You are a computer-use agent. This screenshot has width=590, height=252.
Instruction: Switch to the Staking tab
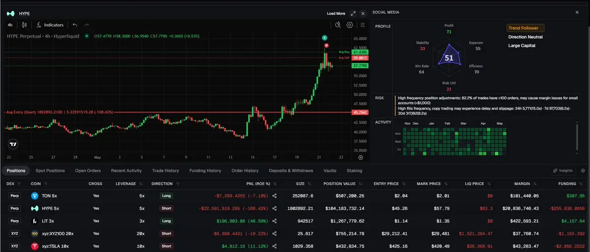[x=354, y=170]
